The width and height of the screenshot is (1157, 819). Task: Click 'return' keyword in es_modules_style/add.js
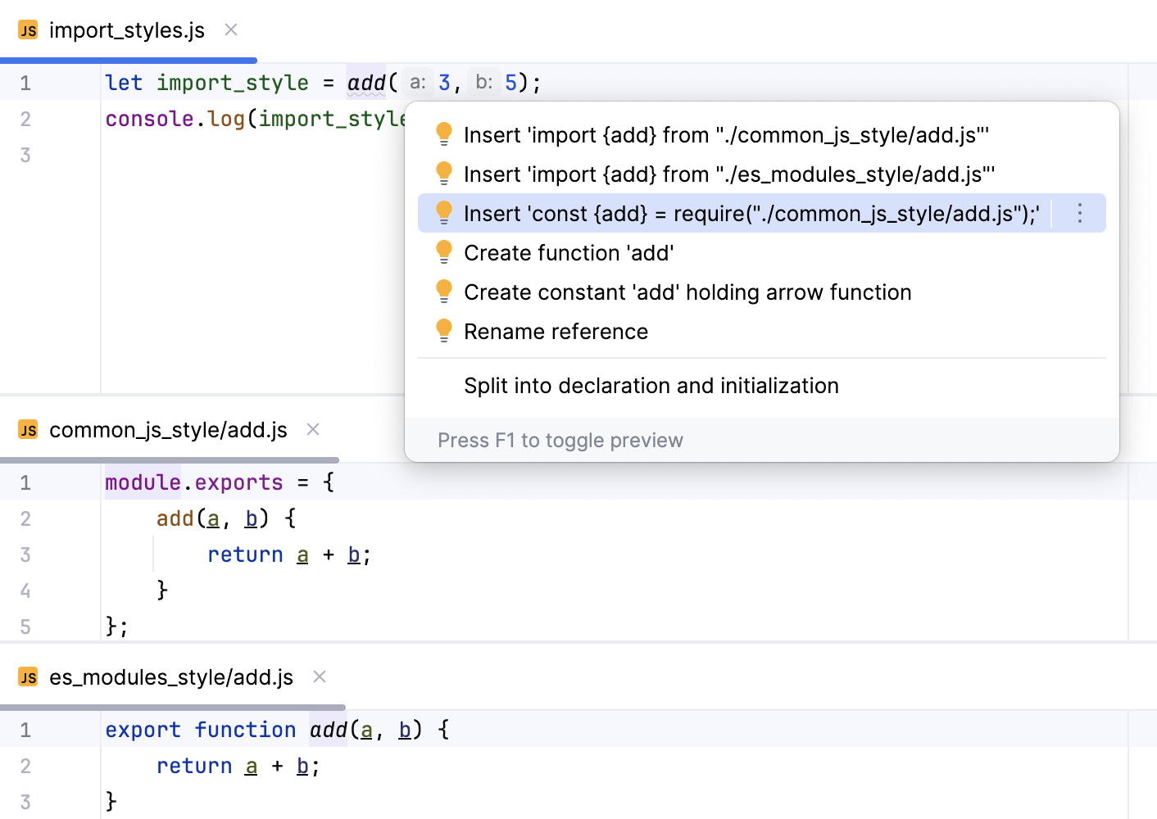click(x=194, y=766)
